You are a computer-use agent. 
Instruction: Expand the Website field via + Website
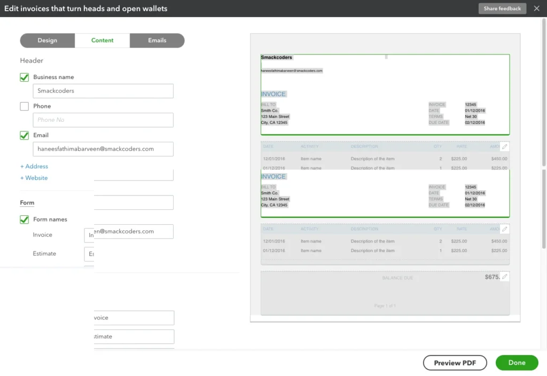coord(34,178)
